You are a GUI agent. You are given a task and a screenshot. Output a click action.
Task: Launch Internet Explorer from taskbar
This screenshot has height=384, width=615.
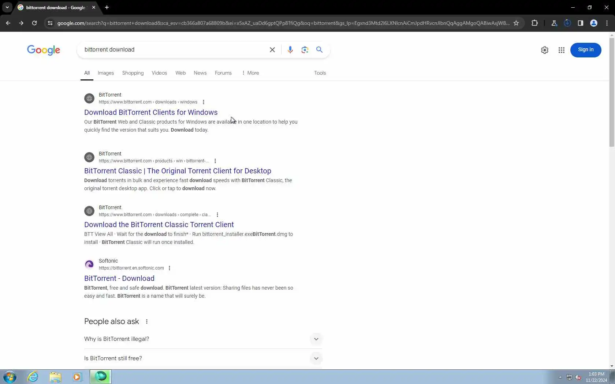pos(33,377)
